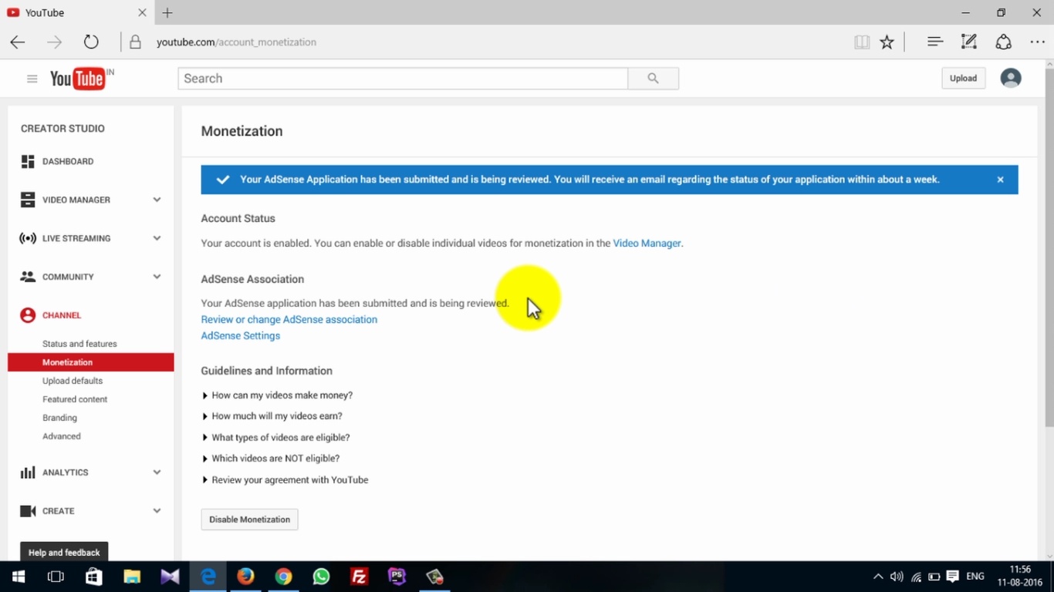Open Edge share icon

click(1003, 42)
